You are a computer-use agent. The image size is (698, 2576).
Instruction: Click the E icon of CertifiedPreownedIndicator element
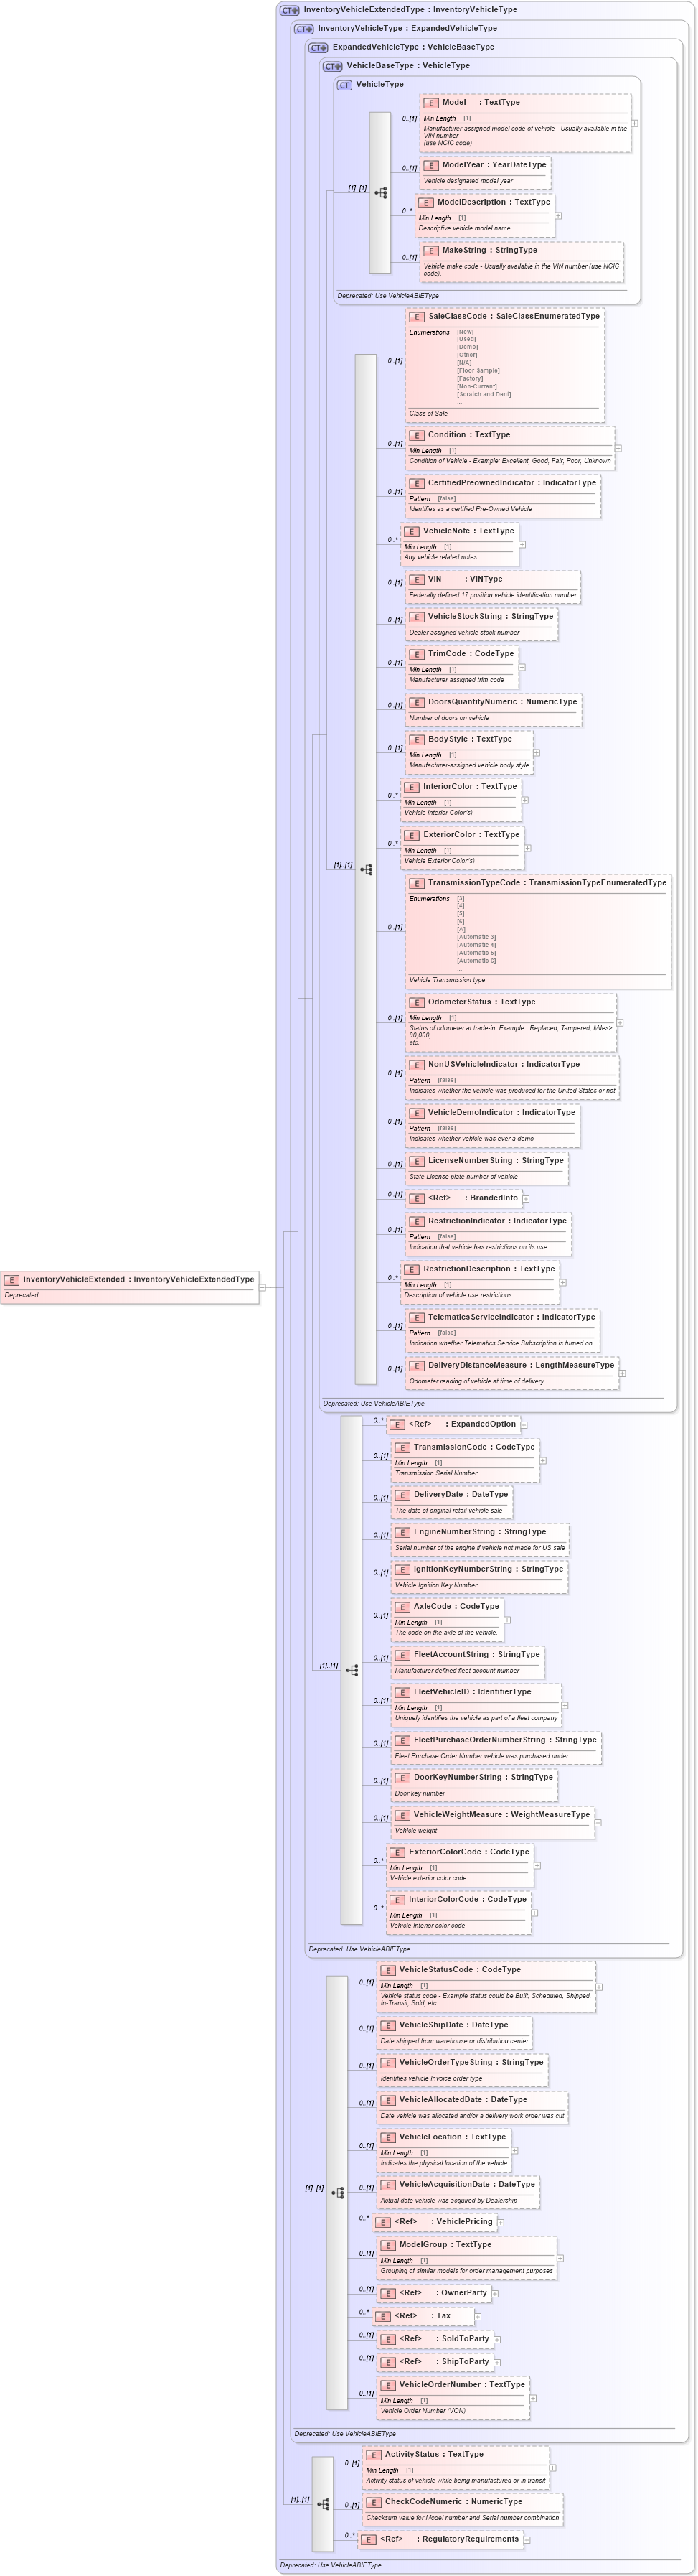(418, 483)
